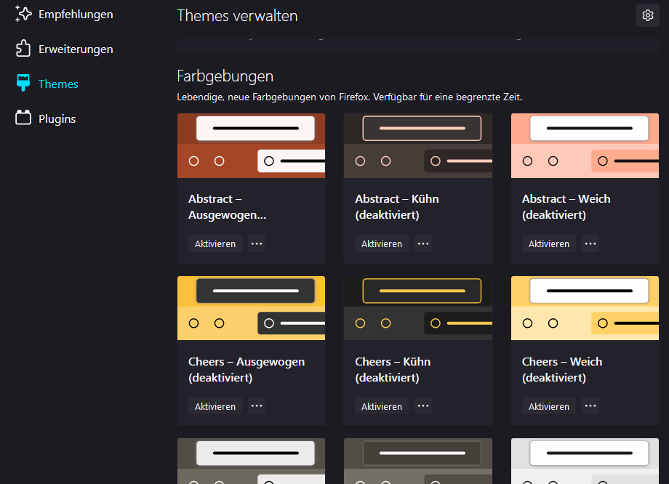The image size is (669, 484).
Task: Click the Farbgebungen section heading
Action: tap(225, 76)
